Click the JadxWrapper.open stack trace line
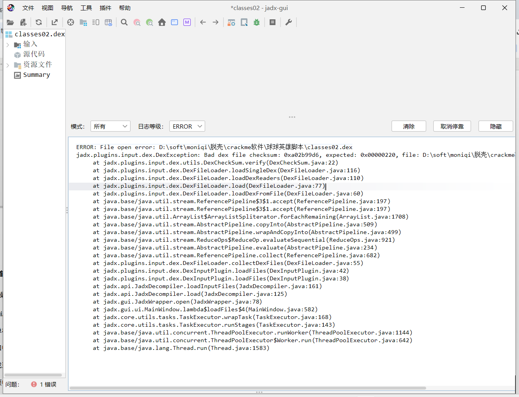This screenshot has width=519, height=397. tap(177, 302)
